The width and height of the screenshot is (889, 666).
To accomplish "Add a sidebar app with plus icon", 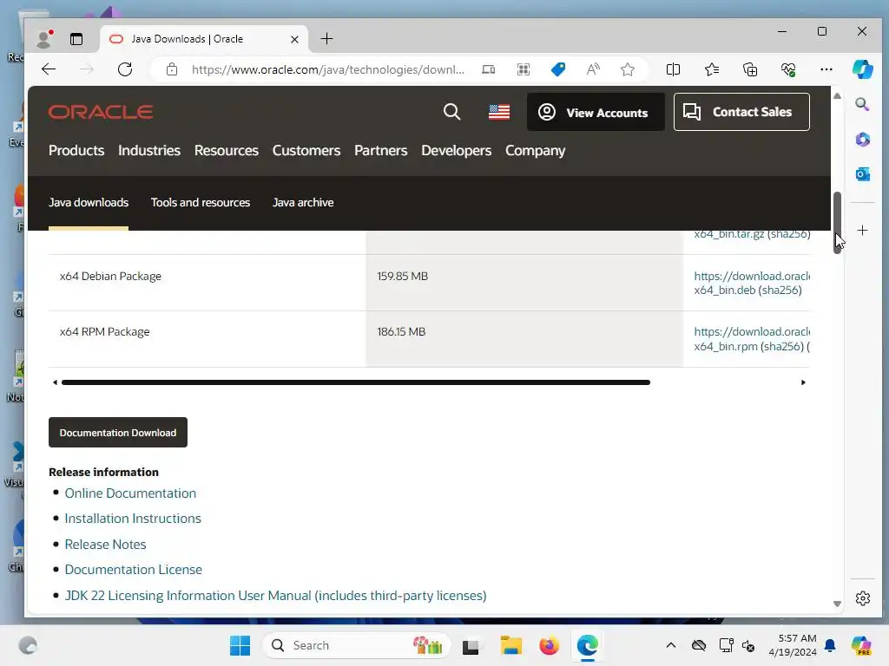I will pos(862,231).
